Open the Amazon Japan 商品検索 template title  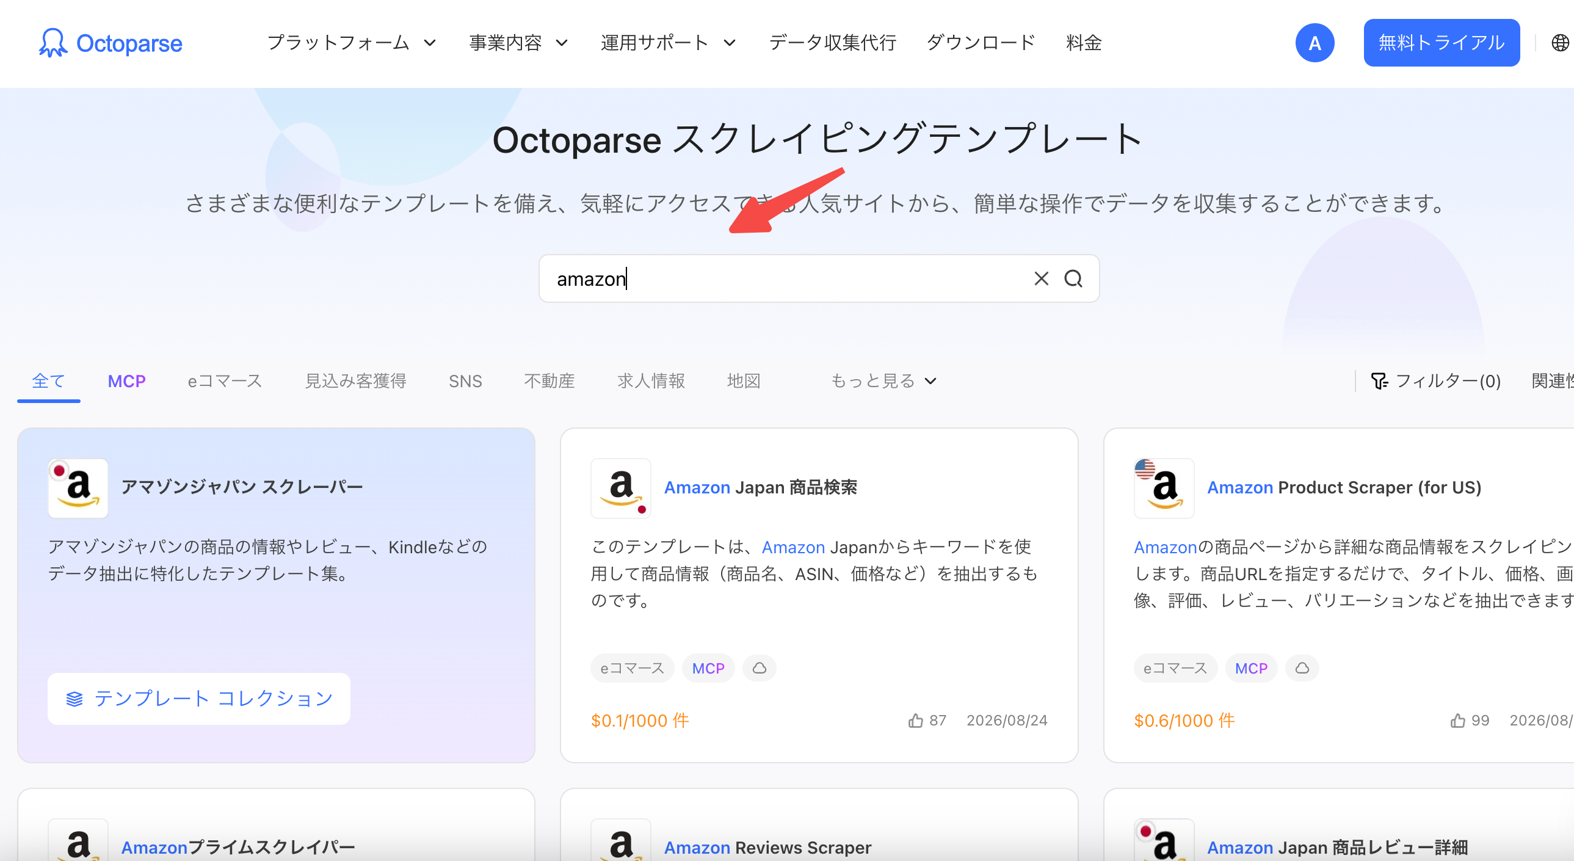760,488
